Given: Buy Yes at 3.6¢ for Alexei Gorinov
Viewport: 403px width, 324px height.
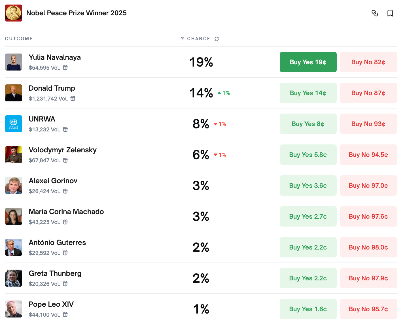Looking at the screenshot, I should (308, 186).
